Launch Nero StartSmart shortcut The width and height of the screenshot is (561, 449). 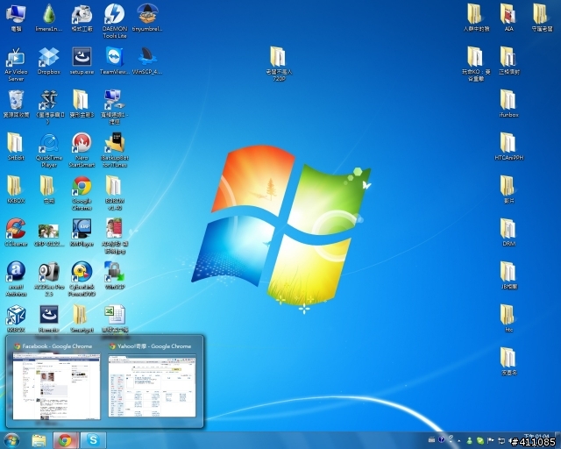tap(82, 150)
